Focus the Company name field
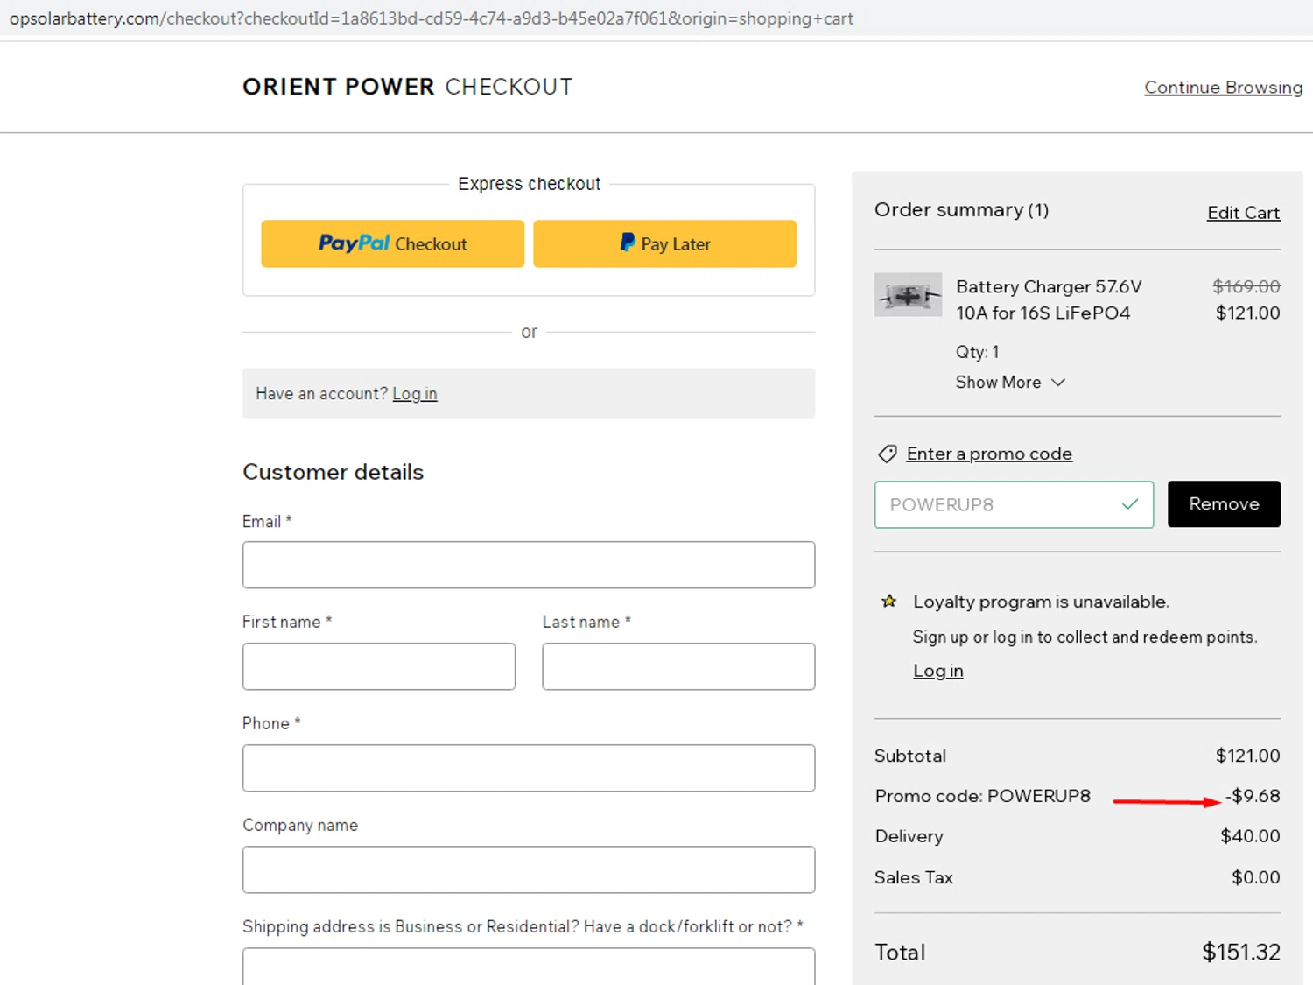Screen dimensions: 1313x985 tap(529, 869)
